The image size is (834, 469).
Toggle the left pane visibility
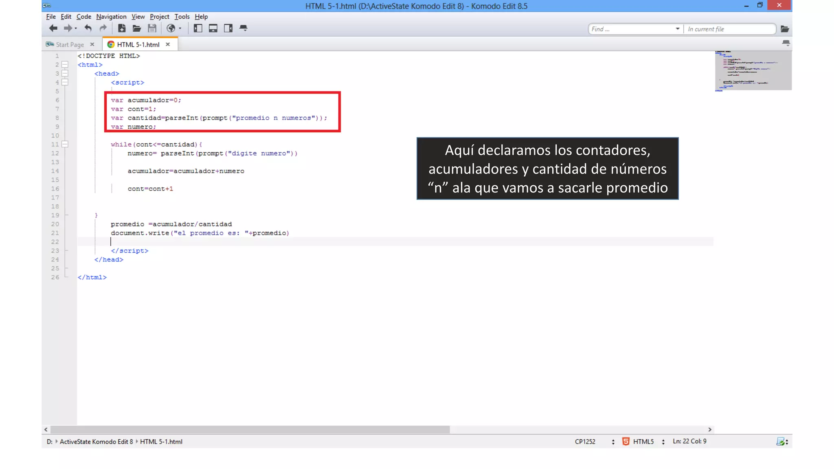click(x=198, y=28)
